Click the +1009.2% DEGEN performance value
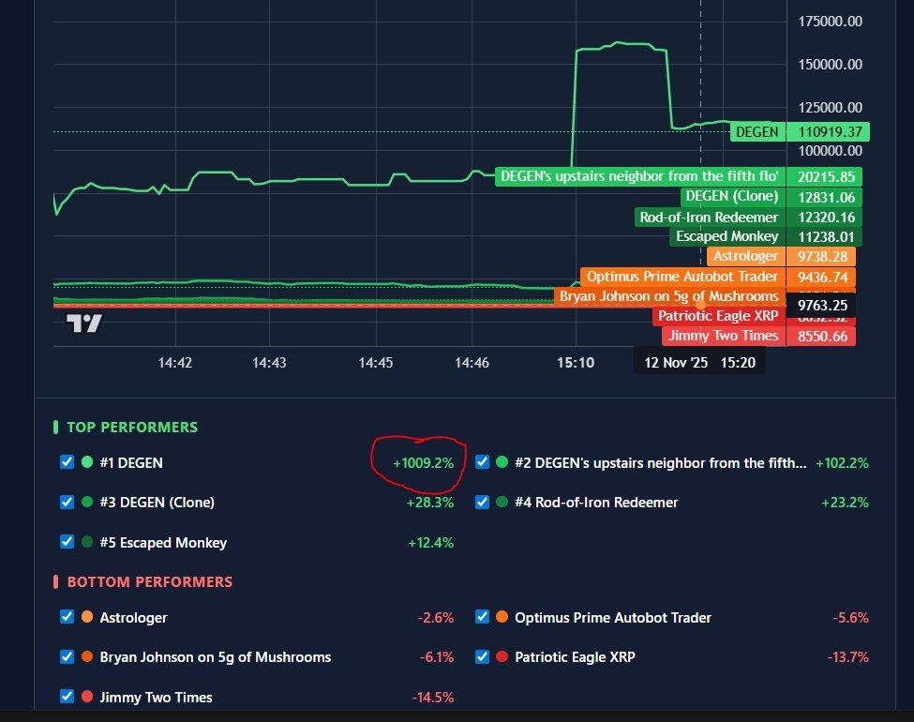The width and height of the screenshot is (914, 722). click(423, 463)
